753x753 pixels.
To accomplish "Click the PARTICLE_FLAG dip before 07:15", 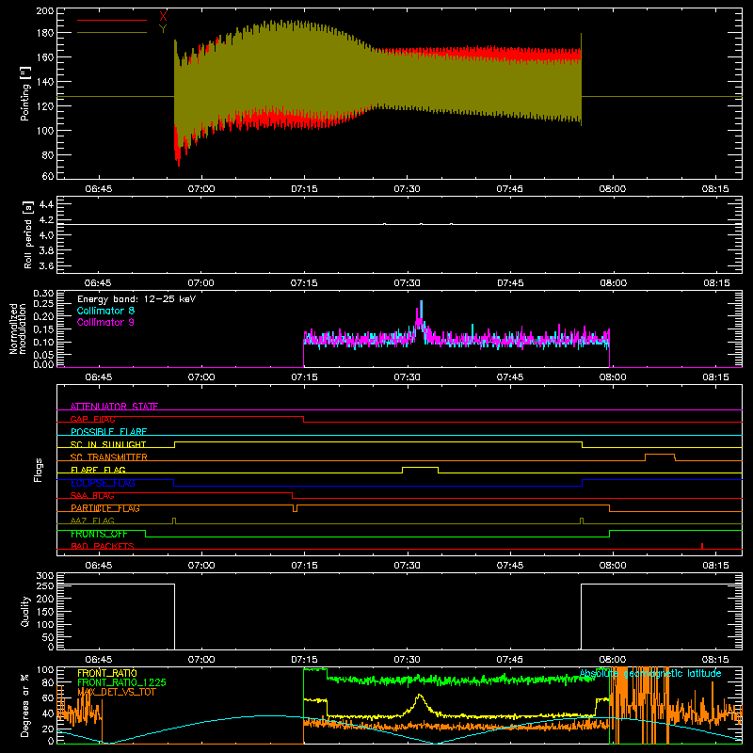I will pos(295,508).
